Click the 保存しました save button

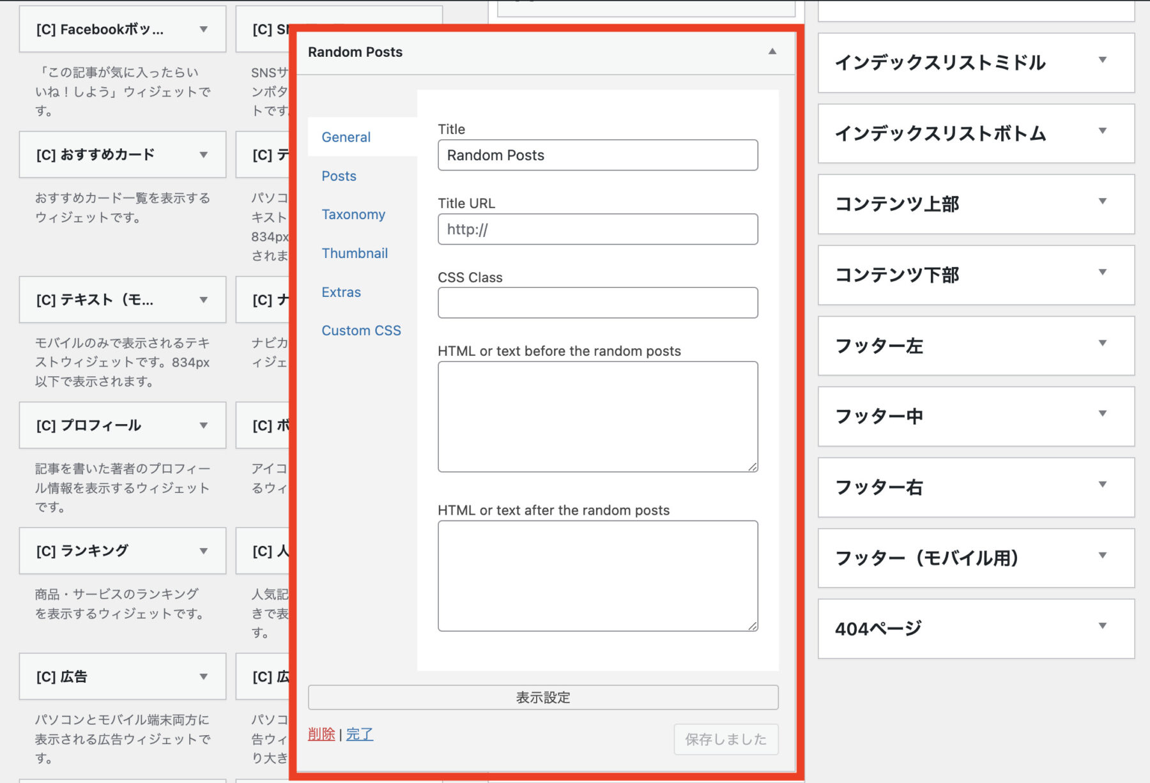pos(726,739)
